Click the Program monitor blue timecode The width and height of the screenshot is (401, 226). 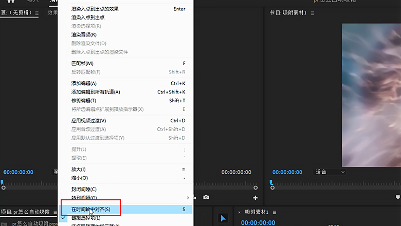click(287, 172)
